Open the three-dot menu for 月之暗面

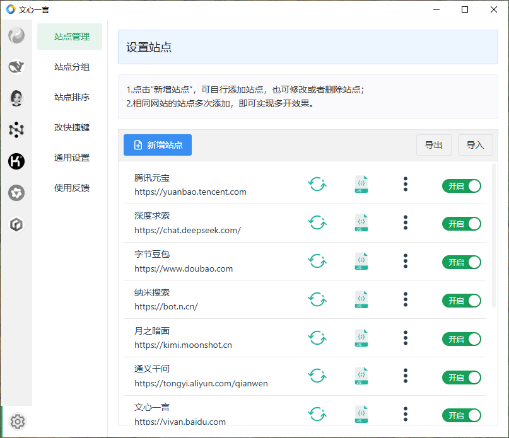point(406,338)
